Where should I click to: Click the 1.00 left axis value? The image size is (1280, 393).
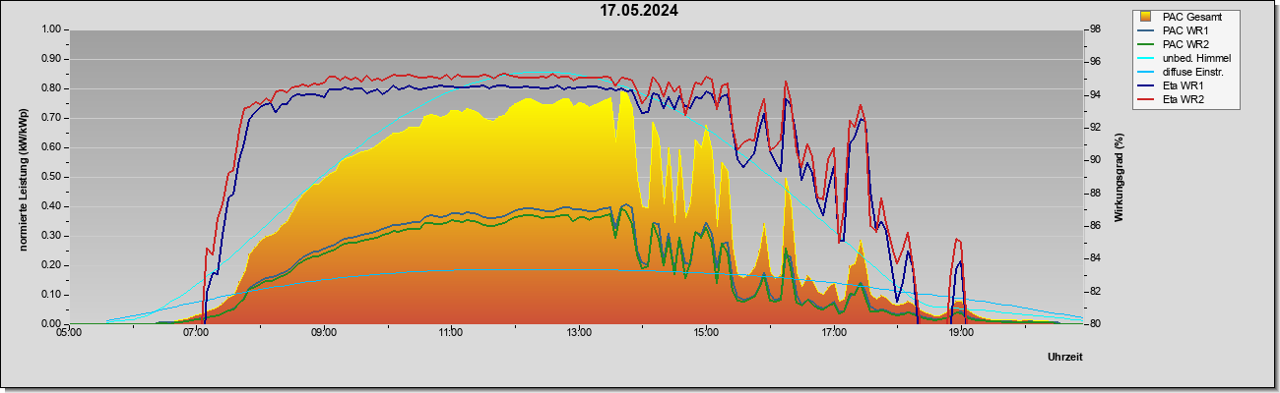tap(51, 29)
